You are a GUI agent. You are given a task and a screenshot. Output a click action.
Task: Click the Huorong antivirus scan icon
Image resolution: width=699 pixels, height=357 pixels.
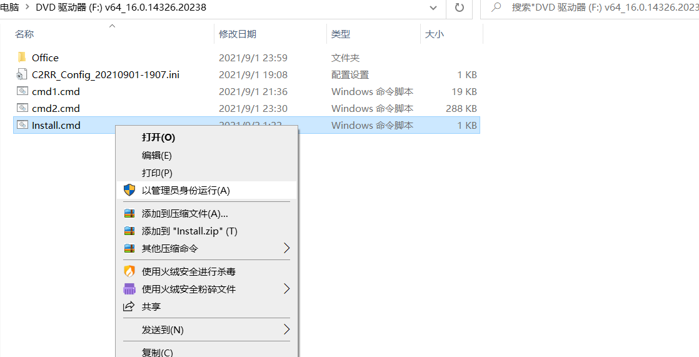click(x=129, y=271)
